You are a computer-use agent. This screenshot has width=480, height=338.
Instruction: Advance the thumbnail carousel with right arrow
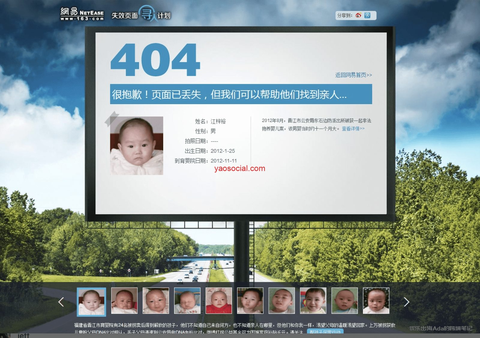[406, 302]
